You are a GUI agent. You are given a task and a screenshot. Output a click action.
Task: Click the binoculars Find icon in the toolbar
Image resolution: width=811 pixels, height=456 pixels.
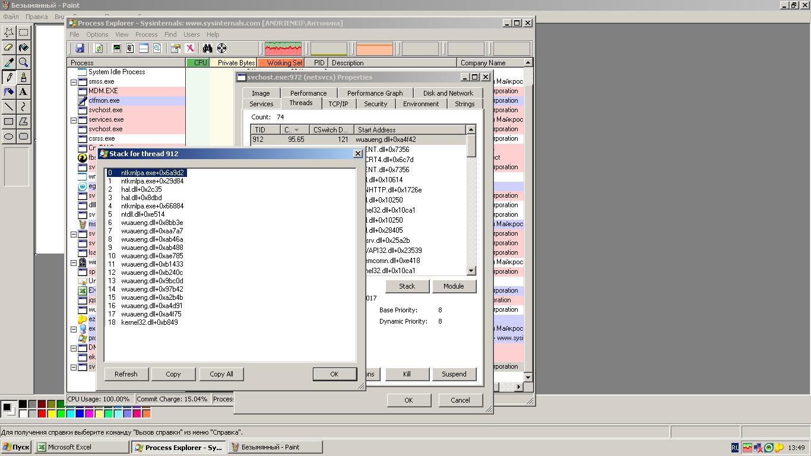click(x=207, y=49)
